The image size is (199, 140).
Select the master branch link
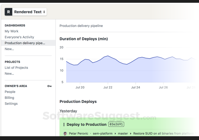tap(123, 133)
